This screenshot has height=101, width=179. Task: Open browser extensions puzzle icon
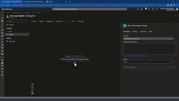point(168,5)
